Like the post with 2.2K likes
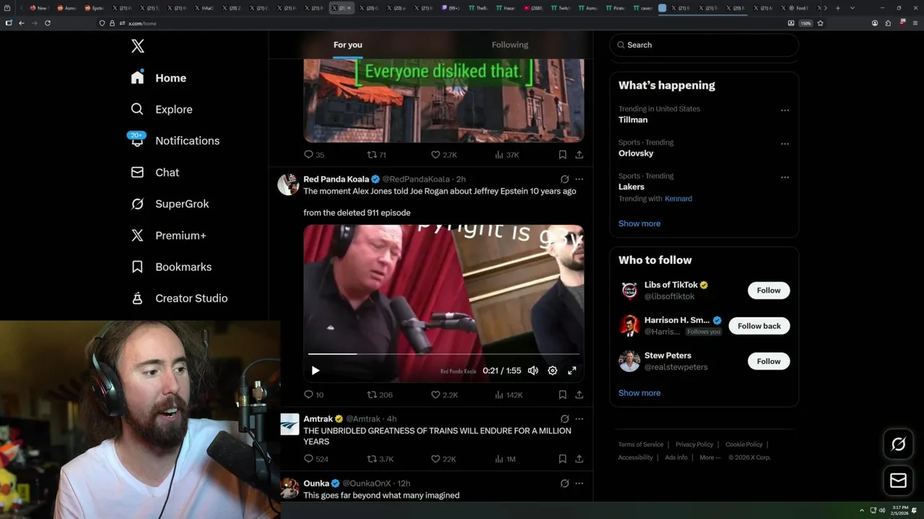Viewport: 924px width, 519px height. point(444,394)
